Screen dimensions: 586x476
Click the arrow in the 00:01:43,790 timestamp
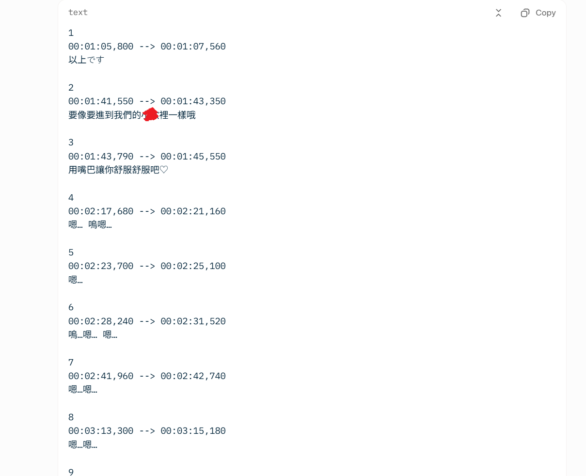[x=147, y=157]
